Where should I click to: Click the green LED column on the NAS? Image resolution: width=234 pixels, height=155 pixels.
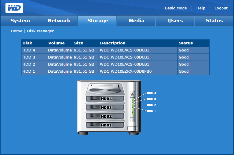coord(133,107)
